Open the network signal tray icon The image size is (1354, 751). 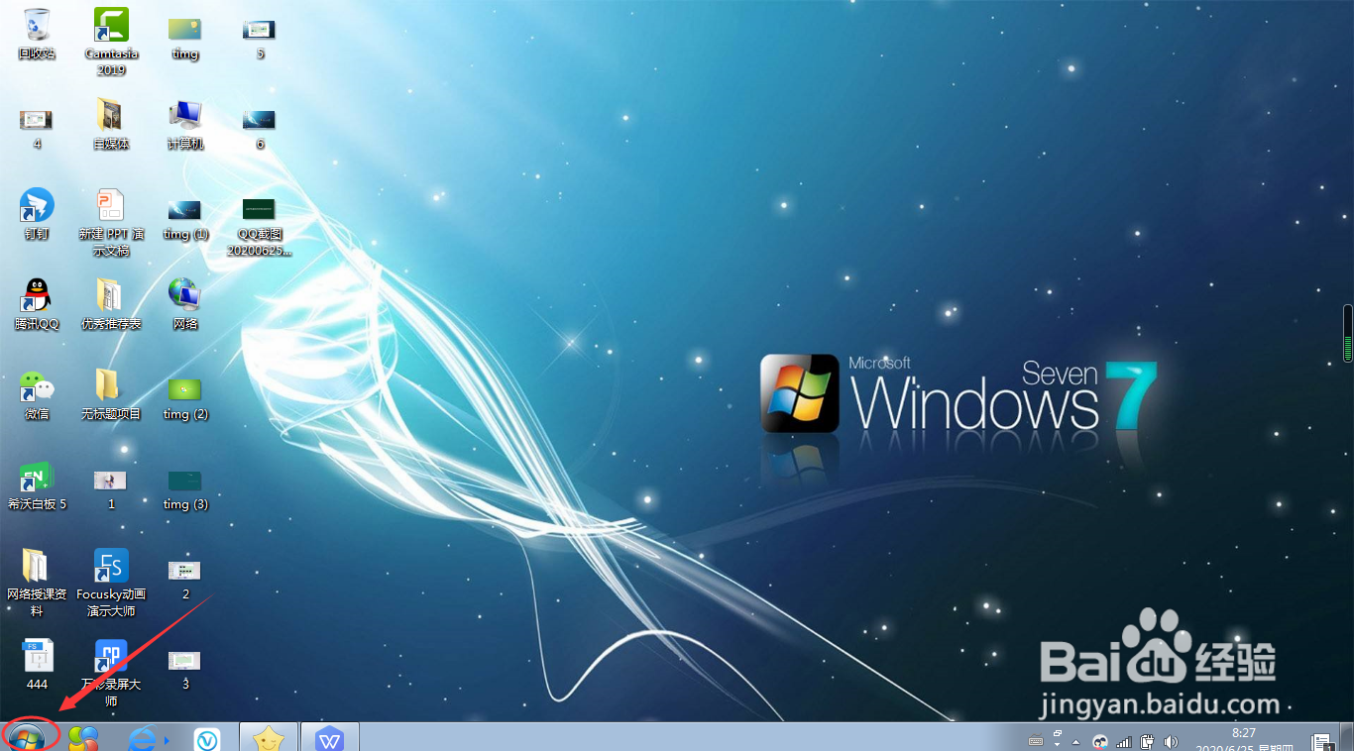[x=1124, y=741]
